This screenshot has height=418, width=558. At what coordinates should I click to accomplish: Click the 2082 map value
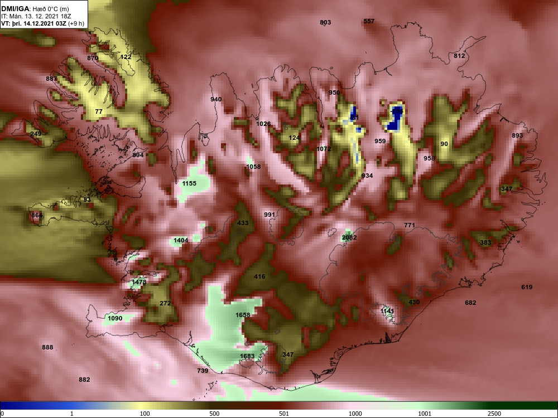click(349, 238)
